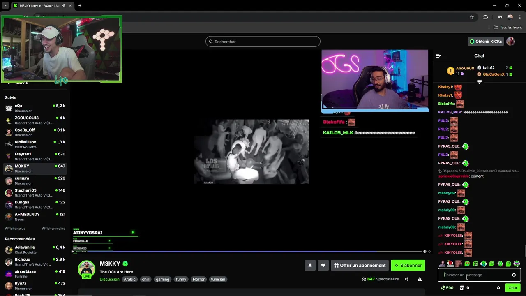
Task: Open Jolavanille recommended channel
Action: point(35,250)
